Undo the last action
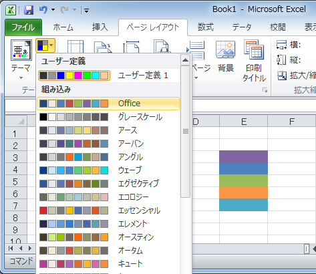The width and height of the screenshot is (316, 274). tap(43, 10)
